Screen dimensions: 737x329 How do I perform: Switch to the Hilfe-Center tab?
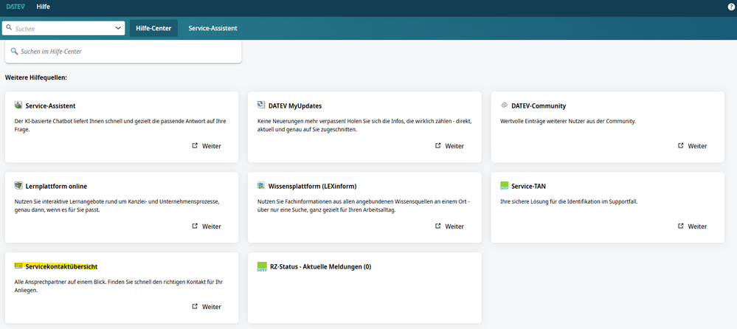click(x=153, y=28)
